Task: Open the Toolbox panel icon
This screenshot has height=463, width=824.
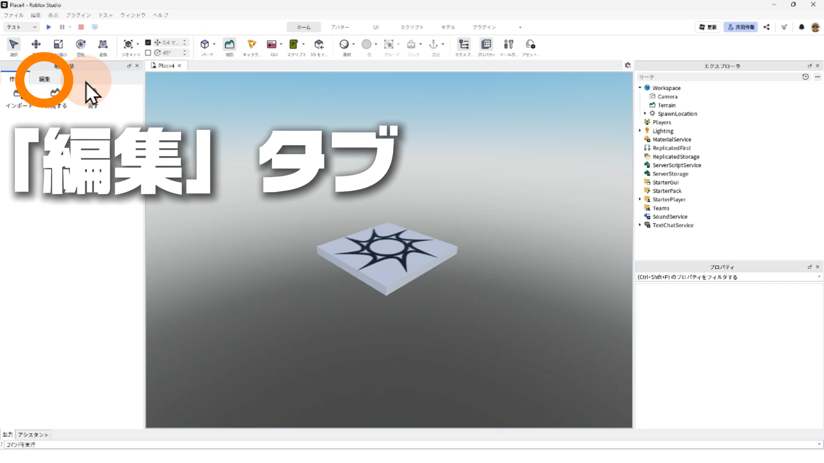Action: click(508, 44)
